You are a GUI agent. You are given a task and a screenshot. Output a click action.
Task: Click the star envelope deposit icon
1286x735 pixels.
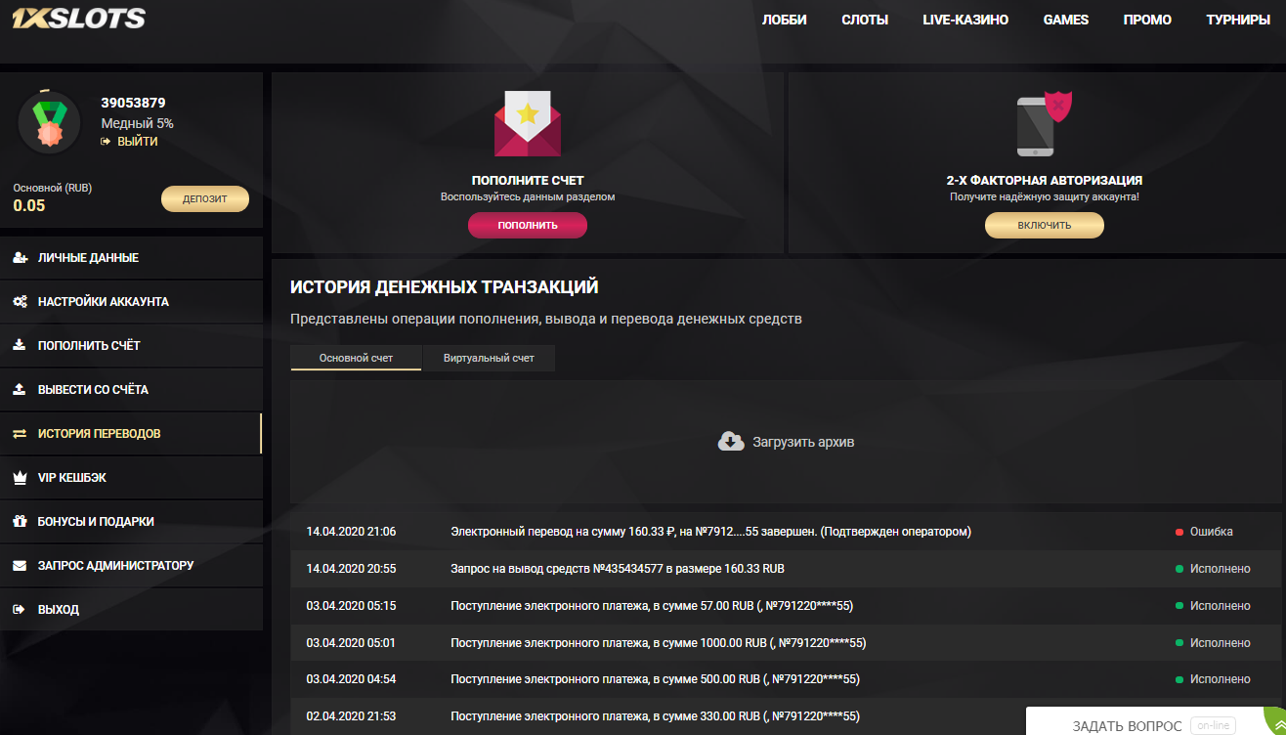528,123
